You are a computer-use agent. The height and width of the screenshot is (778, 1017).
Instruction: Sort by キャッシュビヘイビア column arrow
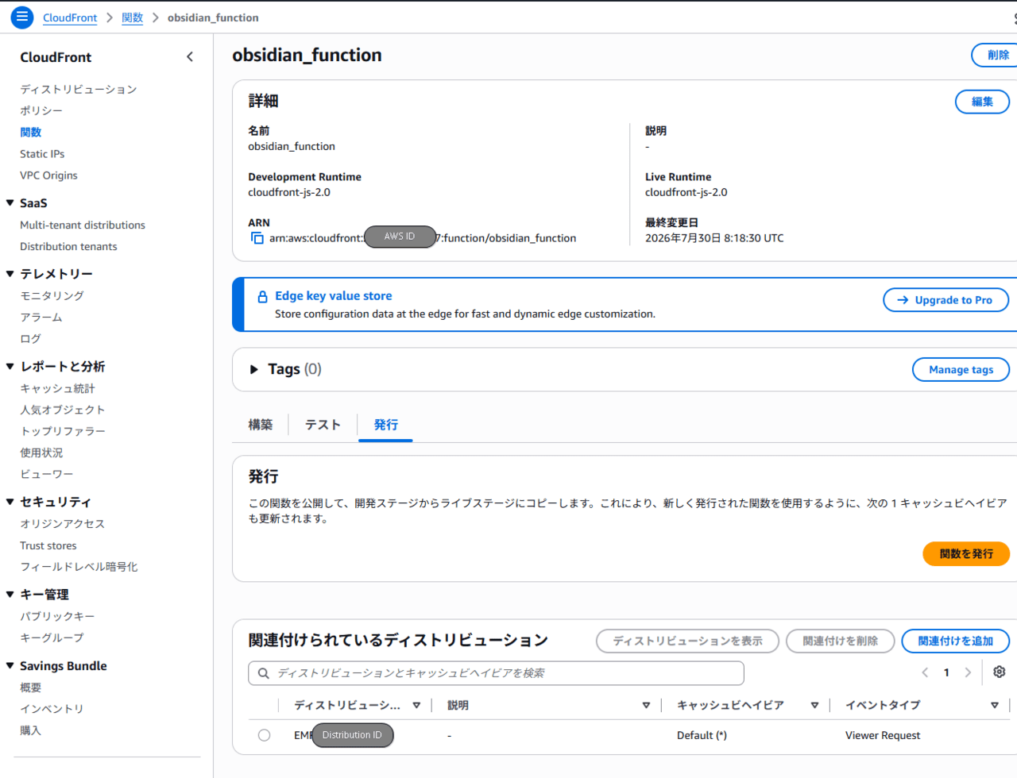click(x=814, y=705)
